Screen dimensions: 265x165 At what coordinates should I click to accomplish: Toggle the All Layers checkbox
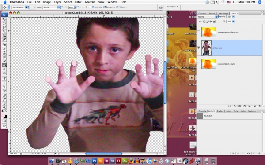tap(117, 7)
